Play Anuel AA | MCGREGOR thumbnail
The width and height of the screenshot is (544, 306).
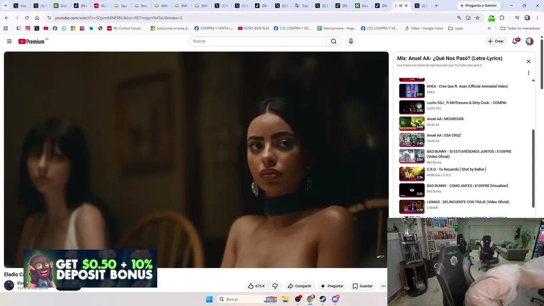[x=412, y=123]
